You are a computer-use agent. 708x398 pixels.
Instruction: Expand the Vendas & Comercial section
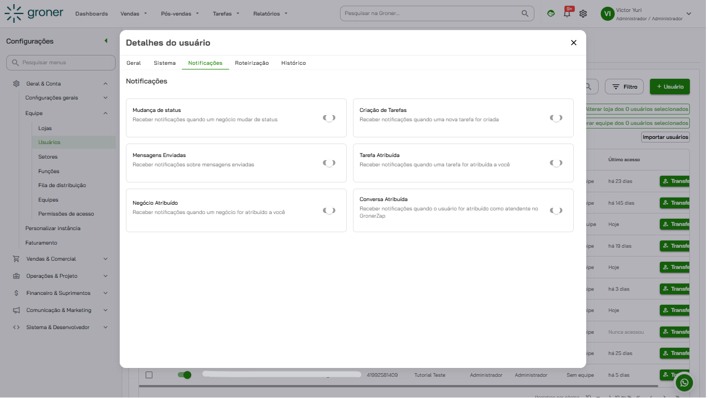coord(105,259)
